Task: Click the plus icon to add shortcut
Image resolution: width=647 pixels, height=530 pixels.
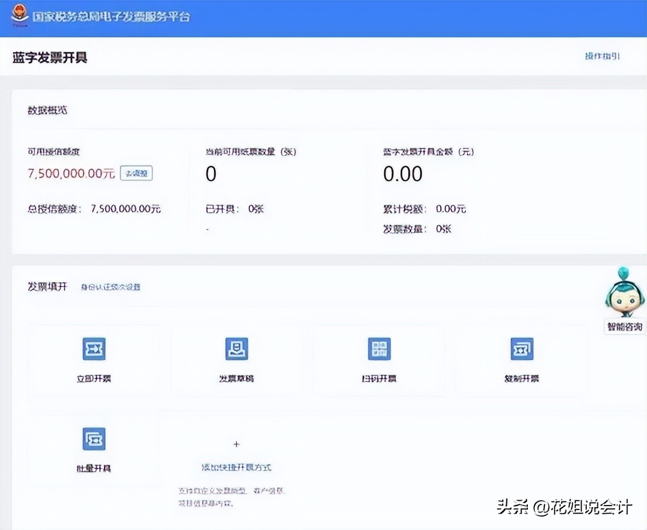Action: pos(236,444)
